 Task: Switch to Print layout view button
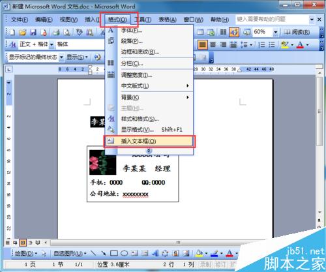coord(23,243)
